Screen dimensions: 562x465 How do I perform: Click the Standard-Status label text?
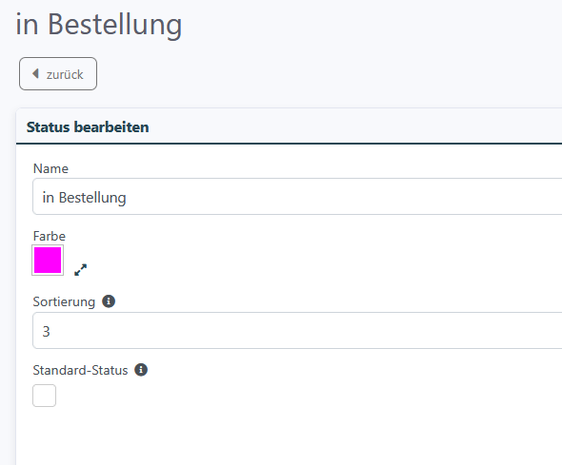pyautogui.click(x=80, y=370)
